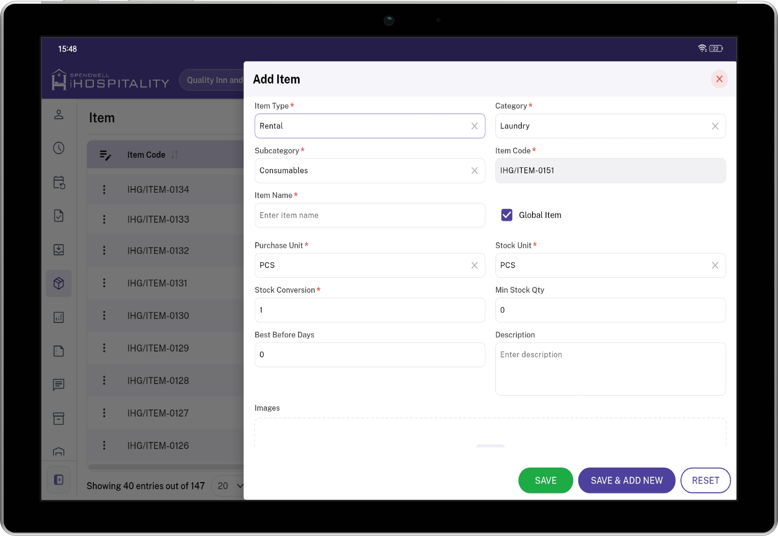Image resolution: width=778 pixels, height=536 pixels.
Task: Clear the Consumables subcategory selection
Action: (475, 171)
